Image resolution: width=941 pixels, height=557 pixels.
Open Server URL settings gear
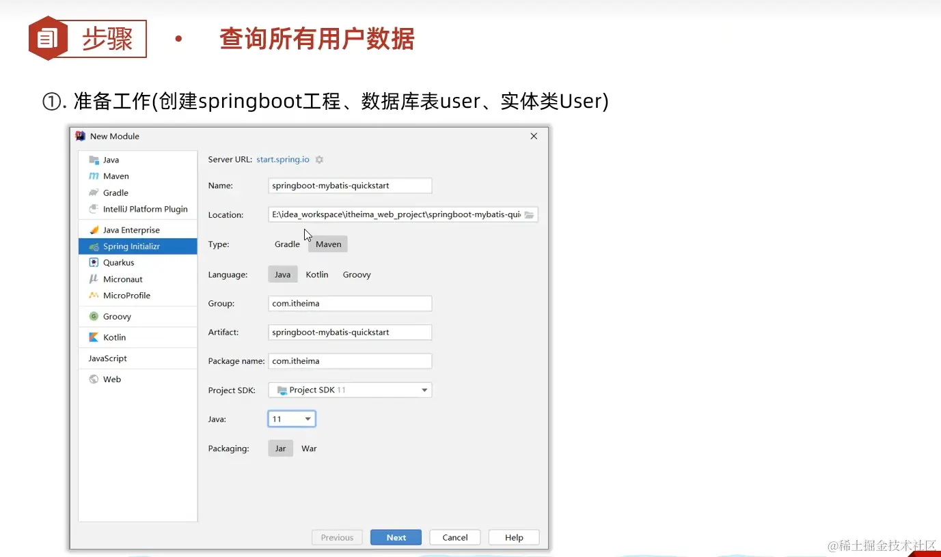(x=319, y=160)
